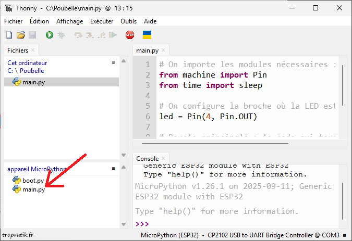352x241 pixels.
Task: Click the appareil MicroPython heading
Action: tap(37, 169)
